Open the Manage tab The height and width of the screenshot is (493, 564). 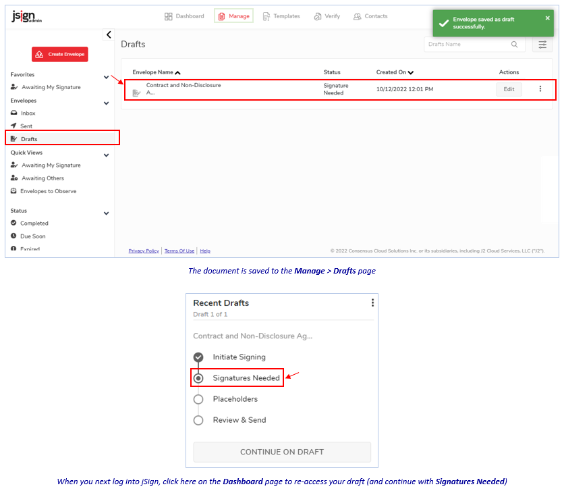pos(234,16)
